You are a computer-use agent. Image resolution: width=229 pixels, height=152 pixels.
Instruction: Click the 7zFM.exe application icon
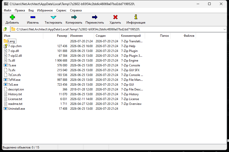click(6, 80)
